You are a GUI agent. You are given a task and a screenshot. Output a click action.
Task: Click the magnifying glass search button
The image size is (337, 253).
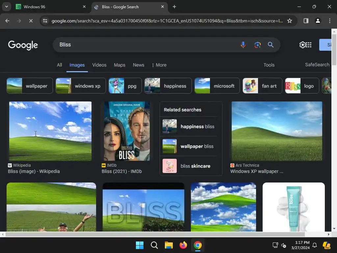[271, 45]
